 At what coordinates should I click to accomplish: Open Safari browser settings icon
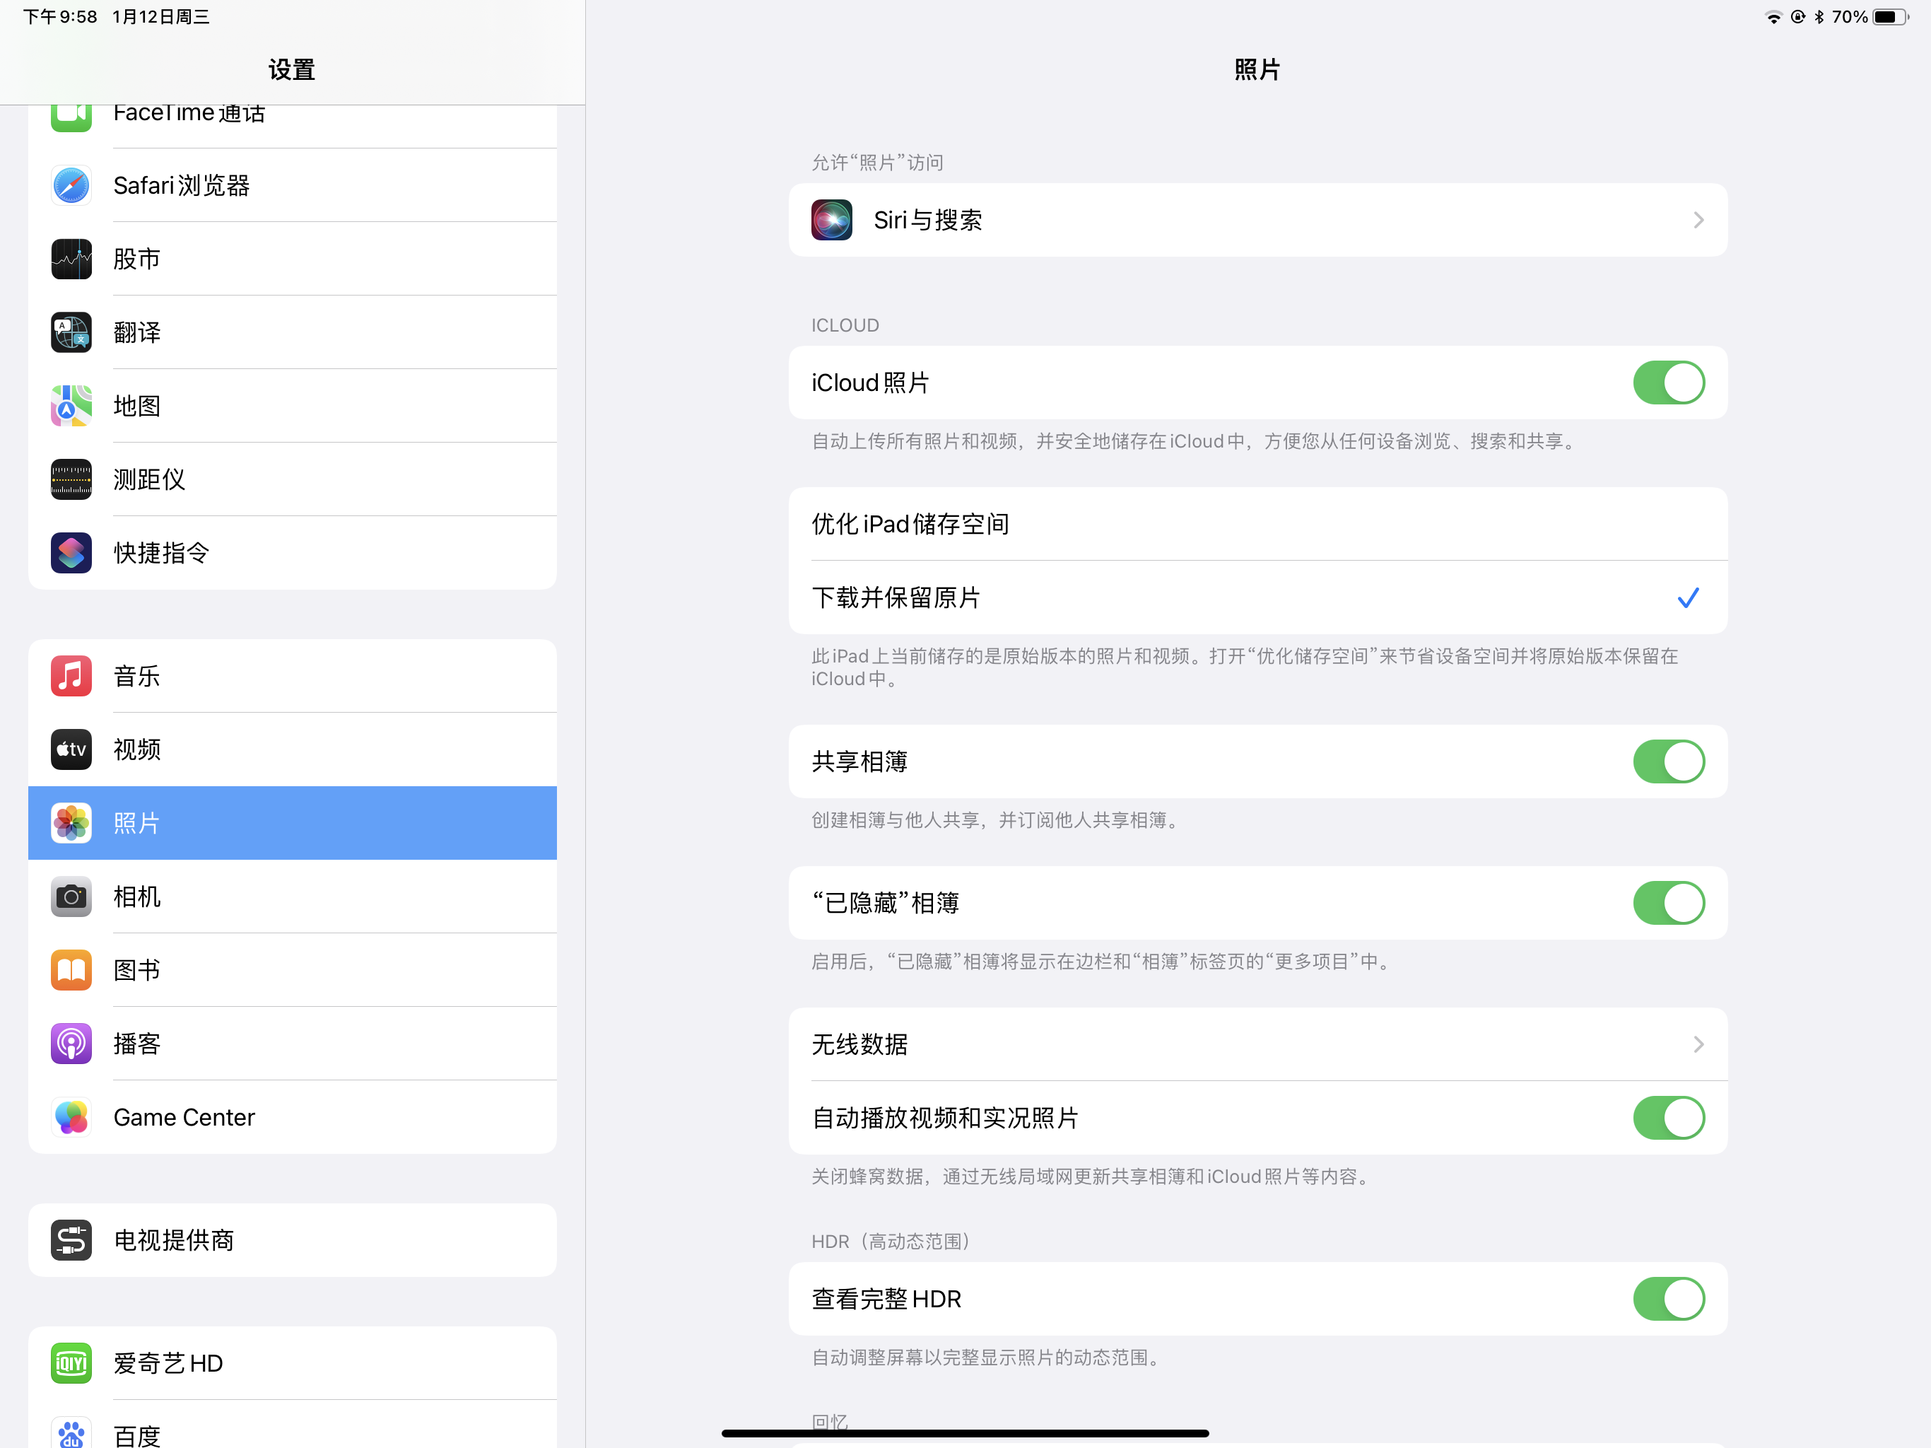click(x=71, y=185)
